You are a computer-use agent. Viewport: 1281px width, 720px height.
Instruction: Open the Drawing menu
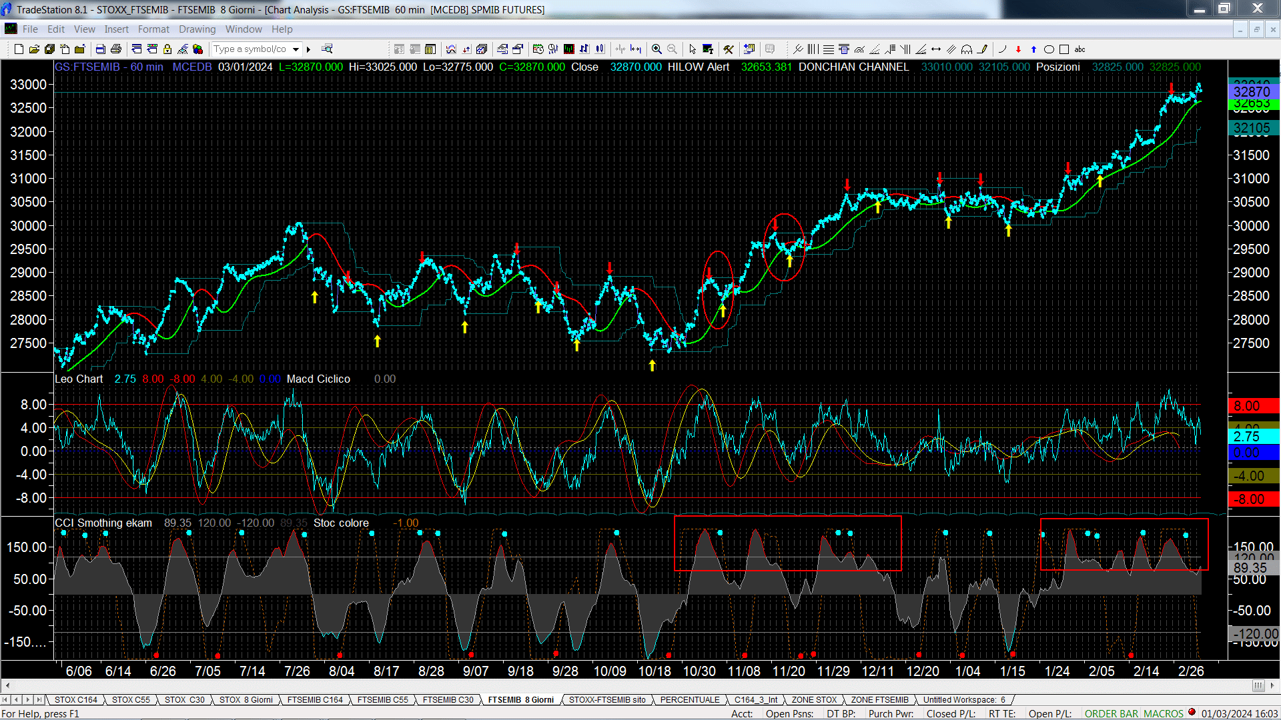(197, 29)
